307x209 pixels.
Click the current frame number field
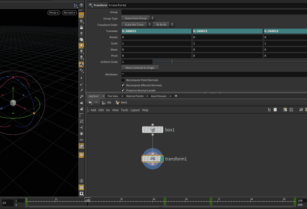tap(8, 203)
